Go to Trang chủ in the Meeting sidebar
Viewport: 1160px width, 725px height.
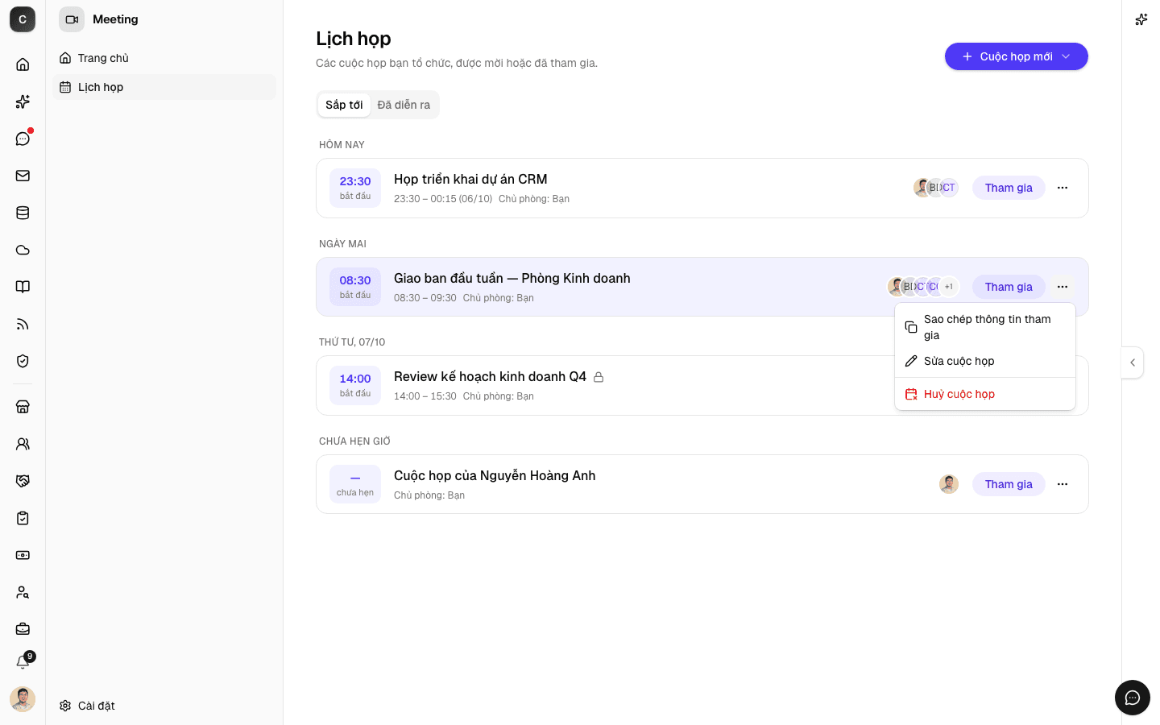click(164, 58)
